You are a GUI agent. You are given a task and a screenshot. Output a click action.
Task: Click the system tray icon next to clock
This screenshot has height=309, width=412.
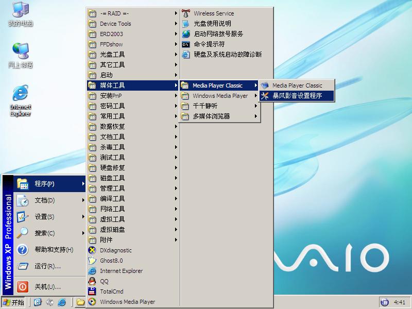coord(385,302)
